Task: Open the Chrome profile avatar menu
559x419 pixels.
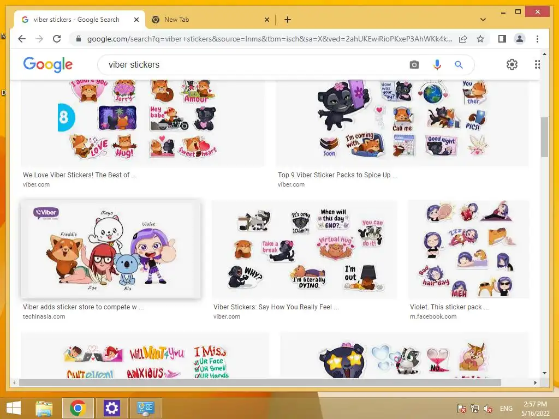Action: 520,39
